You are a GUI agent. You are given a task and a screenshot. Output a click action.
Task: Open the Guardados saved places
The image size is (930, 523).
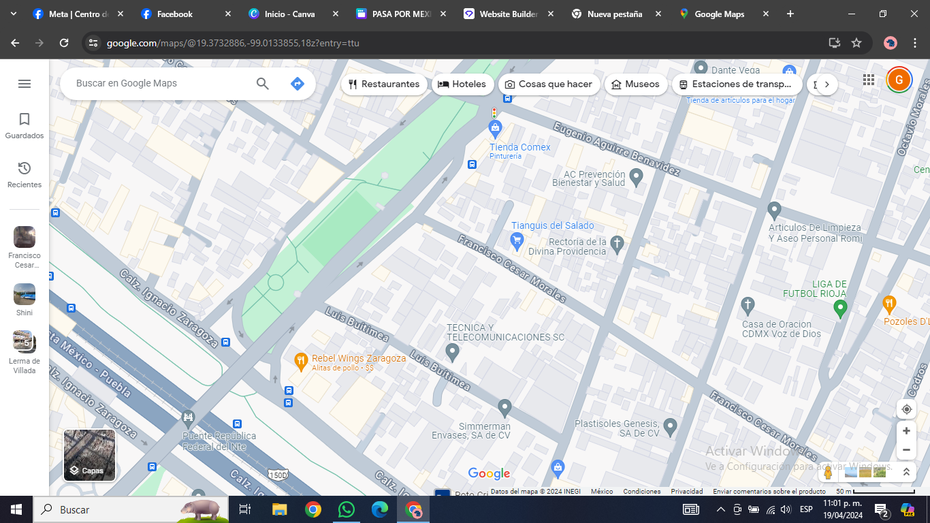tap(25, 126)
